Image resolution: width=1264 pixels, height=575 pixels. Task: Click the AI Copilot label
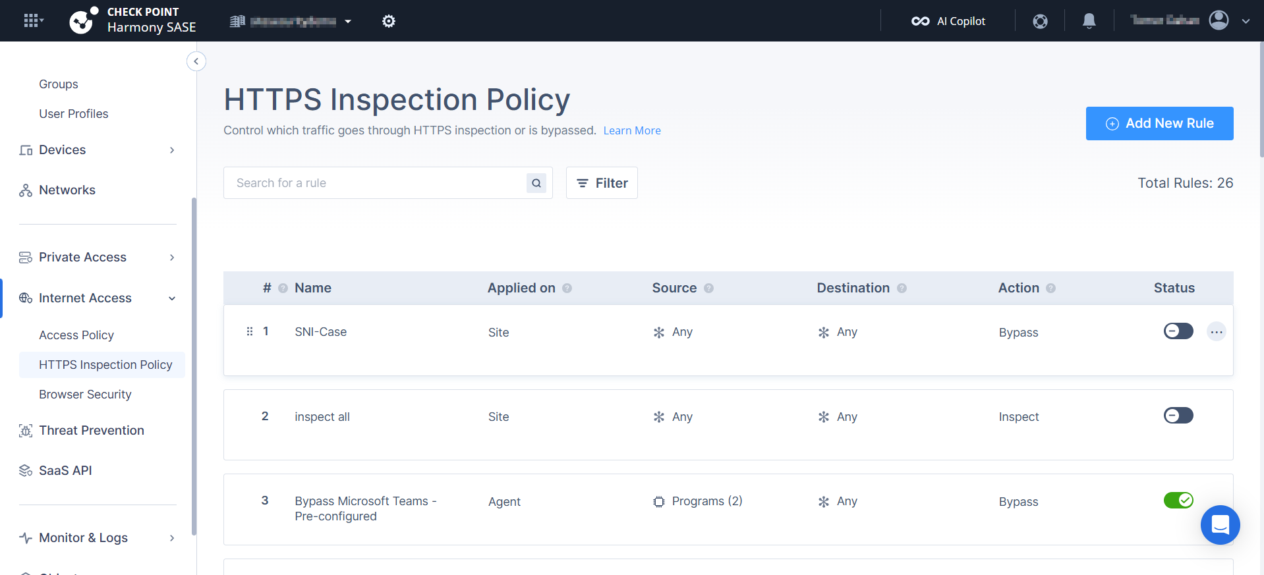pos(961,21)
